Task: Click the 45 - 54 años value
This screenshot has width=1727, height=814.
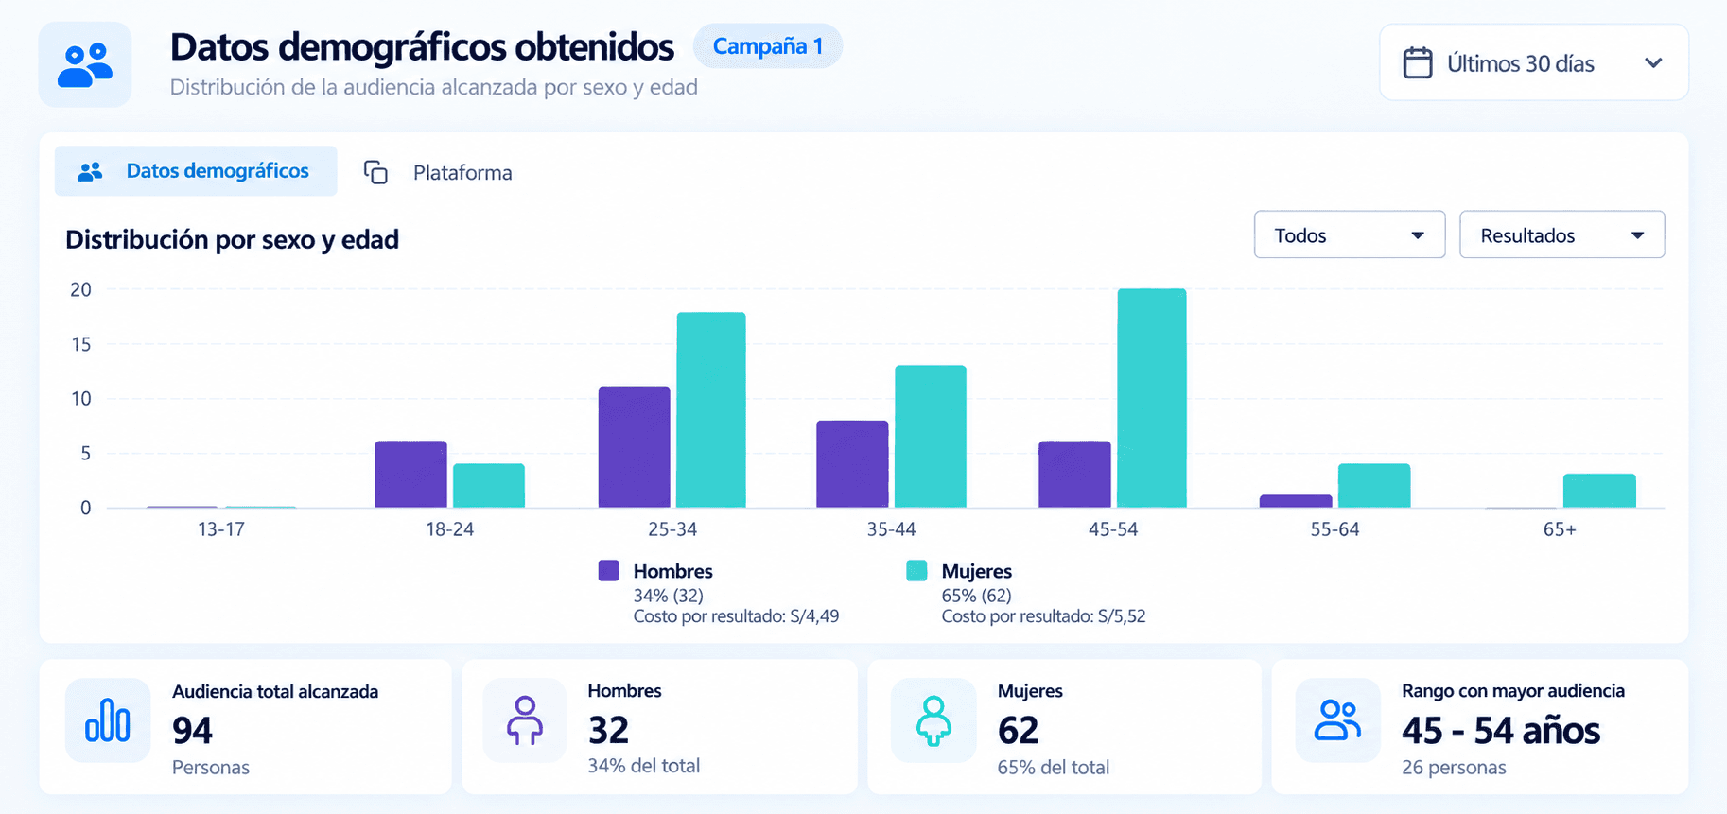Action: 1501,730
